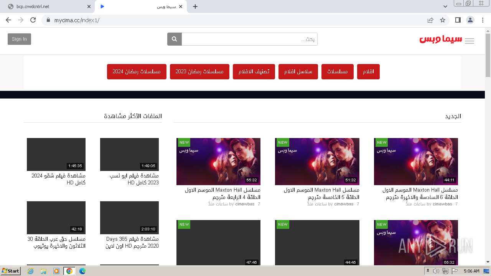Click the taskbar clock 5:06 AM
491x276 pixels.
(471, 271)
